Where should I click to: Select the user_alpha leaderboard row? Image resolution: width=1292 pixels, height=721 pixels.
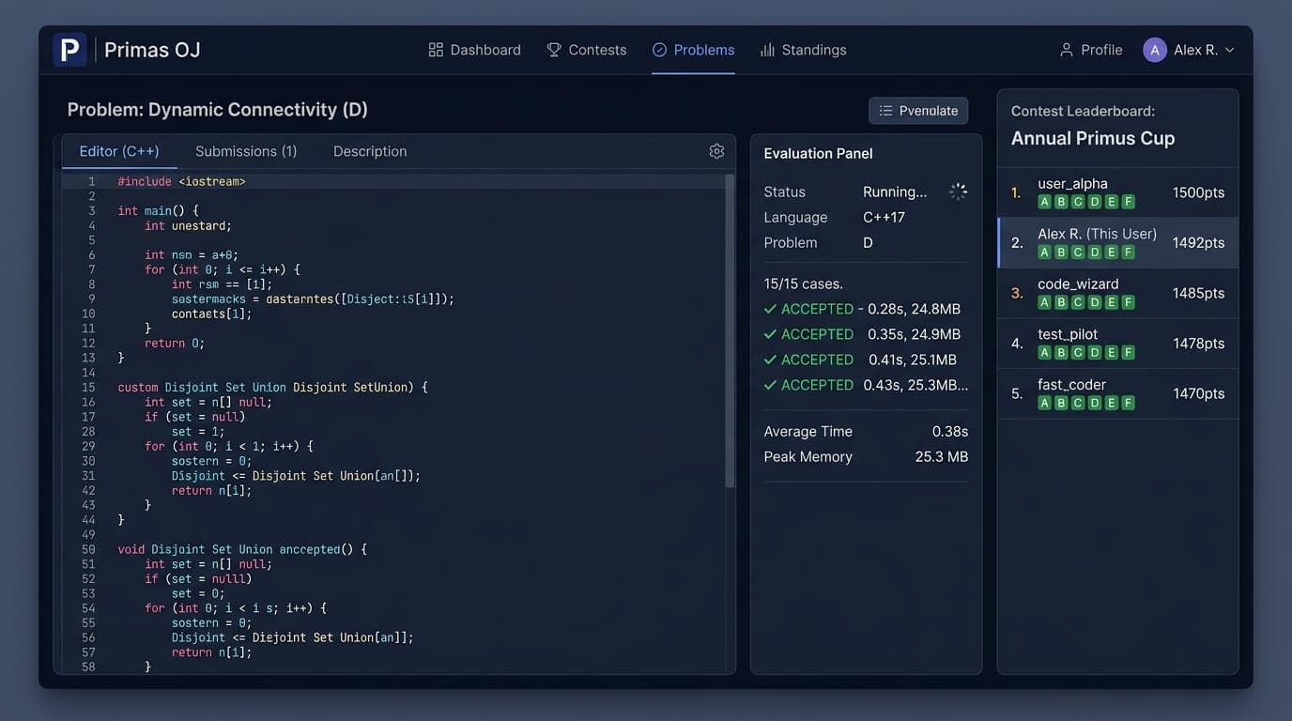[x=1118, y=192]
